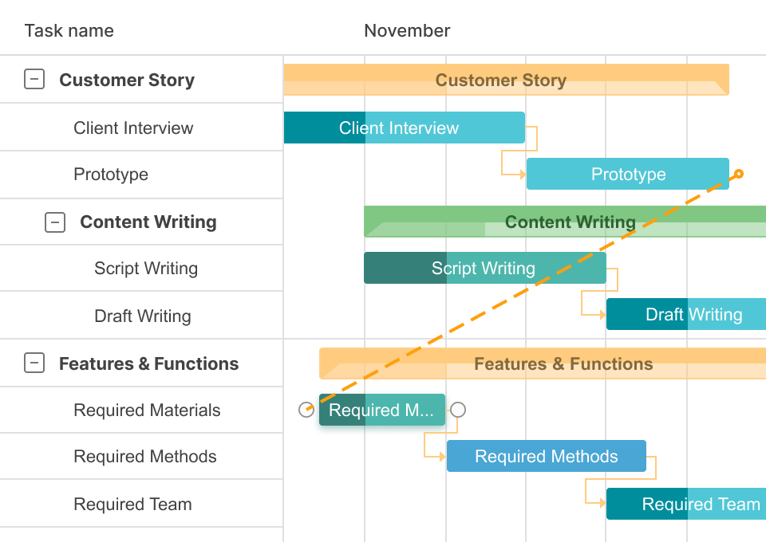Select the Draft Writing task bar

coord(685,314)
